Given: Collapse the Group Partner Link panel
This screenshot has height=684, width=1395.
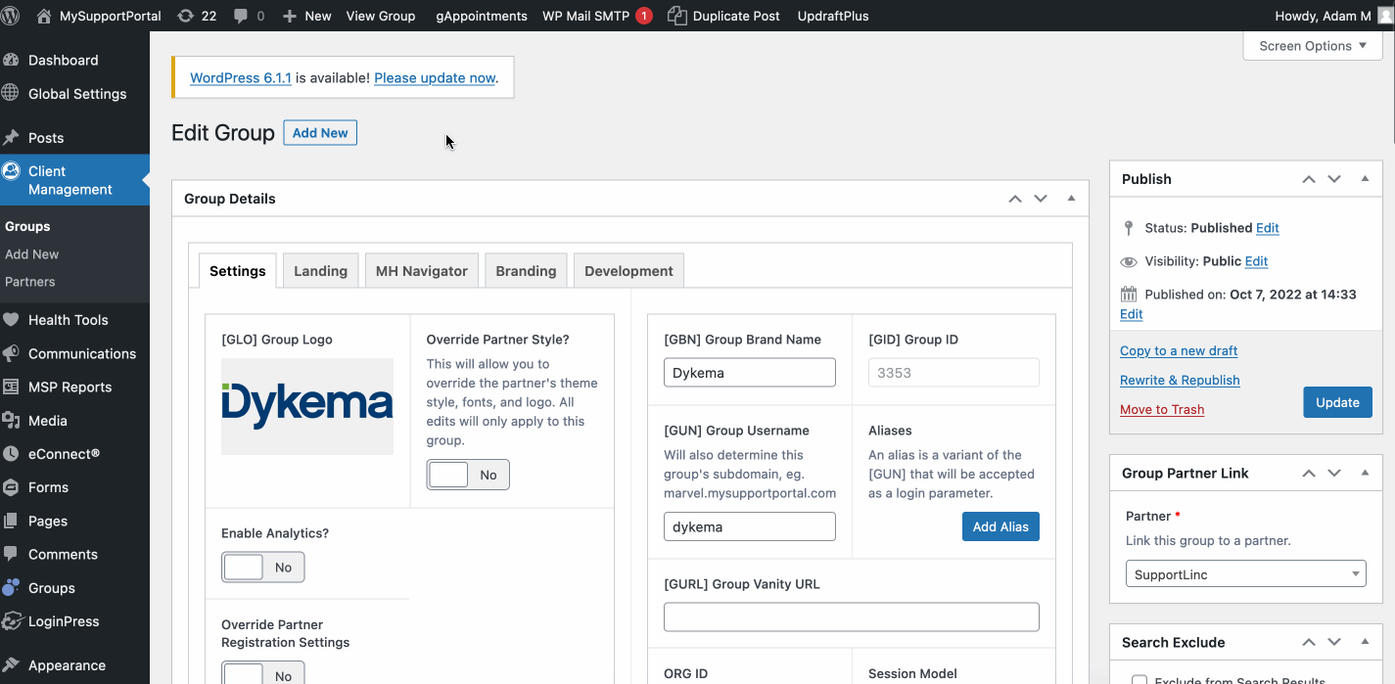Looking at the screenshot, I should pyautogui.click(x=1365, y=473).
